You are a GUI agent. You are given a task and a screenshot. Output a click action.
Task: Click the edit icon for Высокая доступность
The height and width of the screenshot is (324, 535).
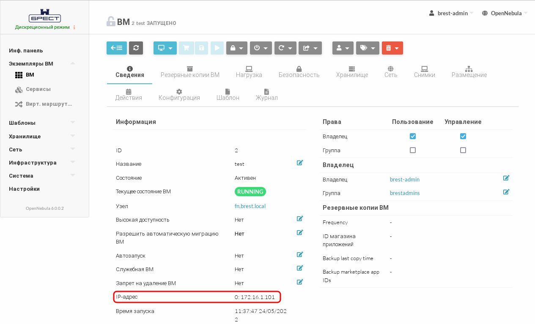coord(300,219)
